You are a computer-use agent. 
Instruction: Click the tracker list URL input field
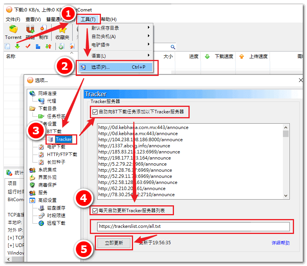pos(193,227)
